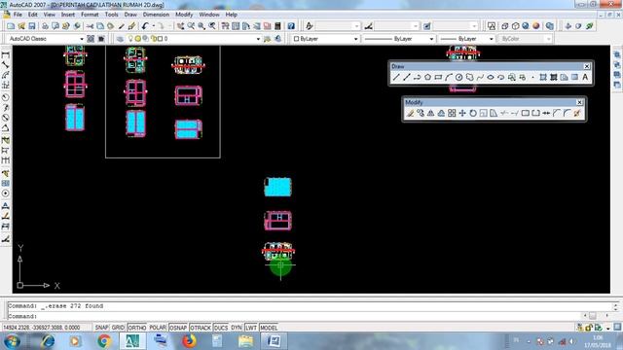Toggle DUCS in status bar

click(x=221, y=328)
